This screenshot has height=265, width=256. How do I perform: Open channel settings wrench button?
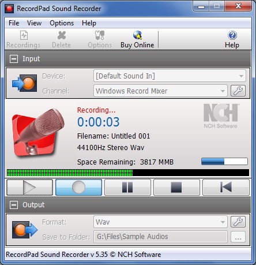tap(238, 91)
